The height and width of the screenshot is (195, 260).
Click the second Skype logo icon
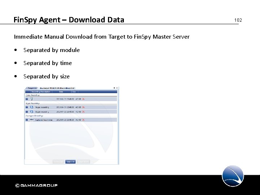31,112
